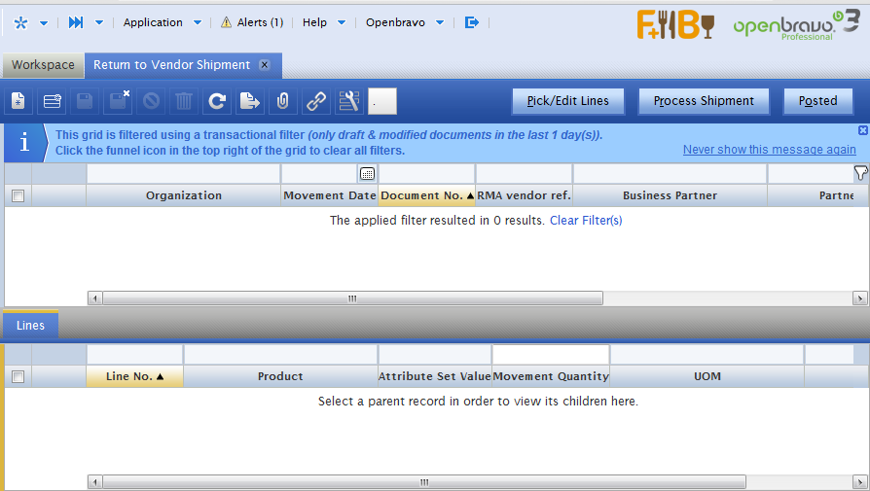The width and height of the screenshot is (870, 491).
Task: Sort by RMA vendor ref. column
Action: point(524,195)
